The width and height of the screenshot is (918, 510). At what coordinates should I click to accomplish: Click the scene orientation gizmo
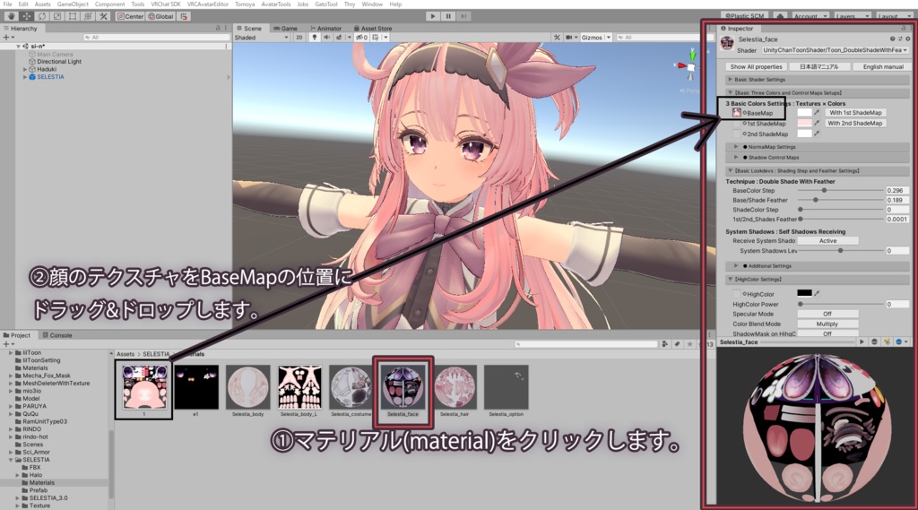pos(690,66)
